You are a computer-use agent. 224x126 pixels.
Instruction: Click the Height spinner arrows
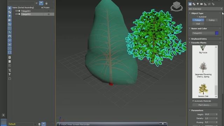pos(217,114)
